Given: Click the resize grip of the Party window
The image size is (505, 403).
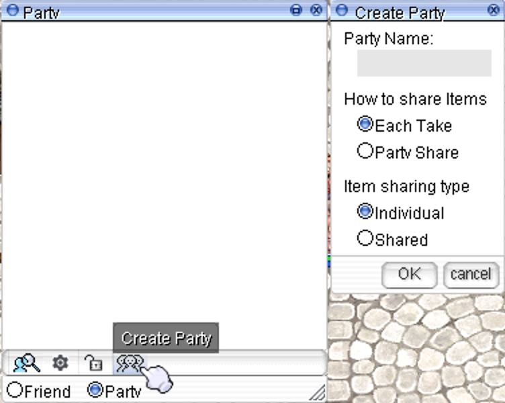Looking at the screenshot, I should point(318,394).
